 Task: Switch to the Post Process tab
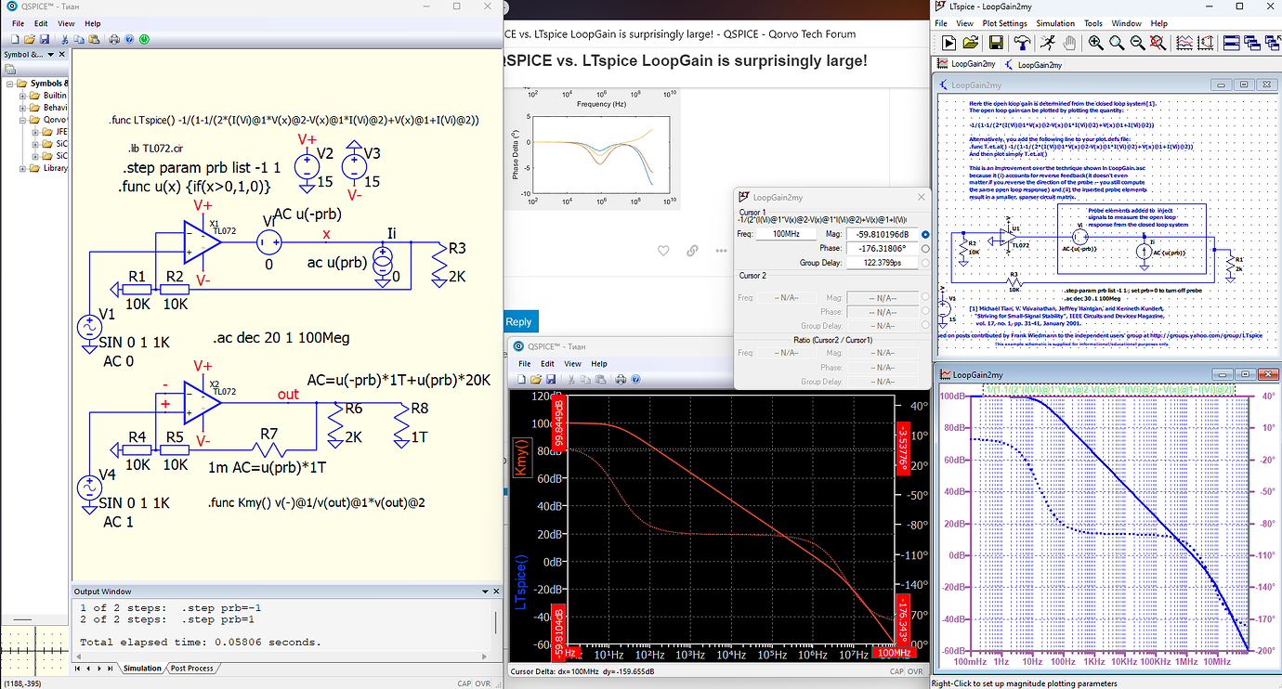(191, 669)
